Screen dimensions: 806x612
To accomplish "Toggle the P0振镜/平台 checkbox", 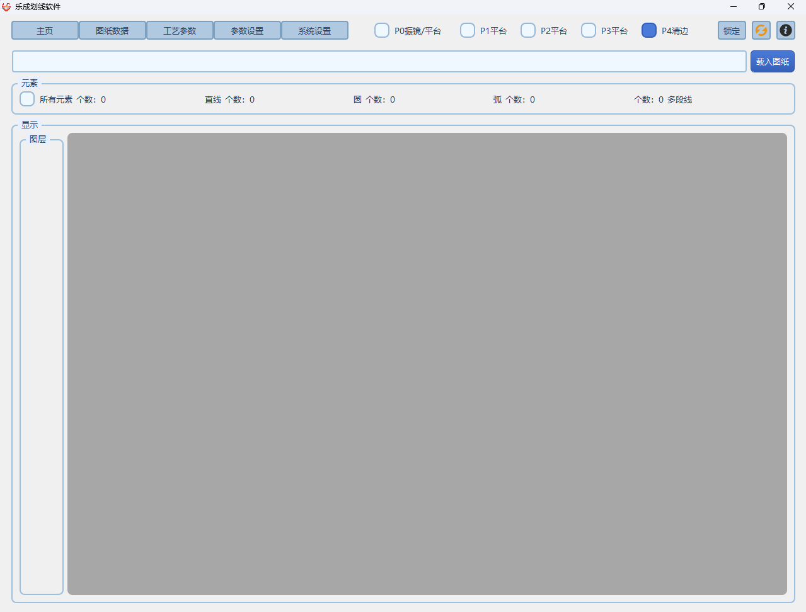I will click(x=382, y=30).
